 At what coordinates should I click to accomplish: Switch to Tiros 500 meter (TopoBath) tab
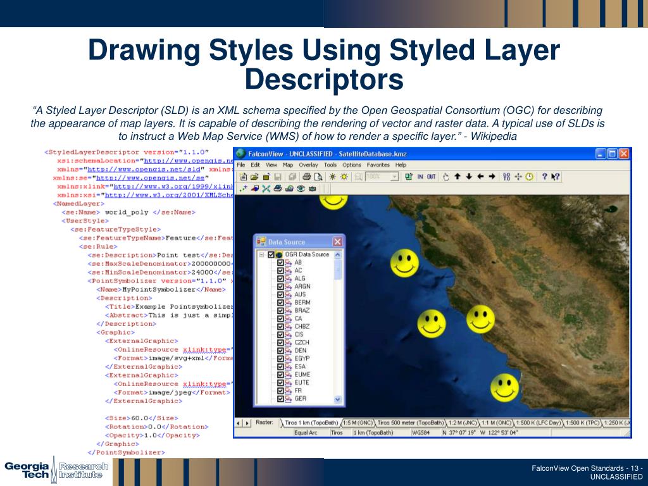pos(411,423)
